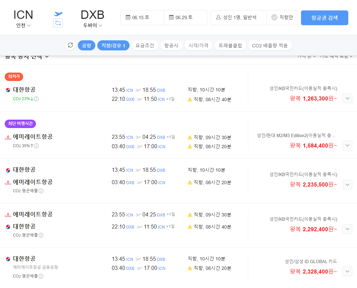Click warning icon on 09시간 30분 of 1,584,400원 fare
Viewport: 357px width, 288px height.
coord(190,137)
